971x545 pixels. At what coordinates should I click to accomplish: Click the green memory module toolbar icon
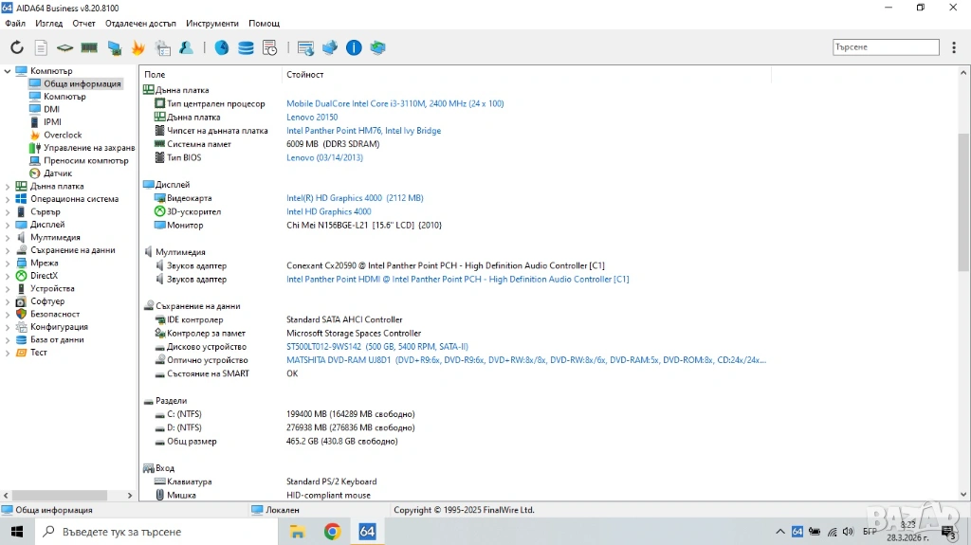coord(89,47)
